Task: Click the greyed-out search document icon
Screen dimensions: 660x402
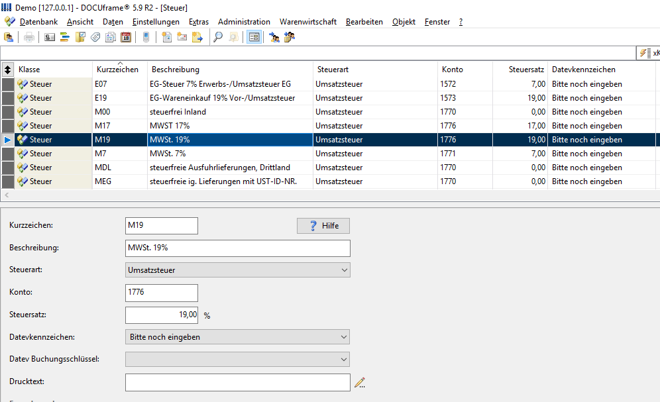Action: [233, 38]
